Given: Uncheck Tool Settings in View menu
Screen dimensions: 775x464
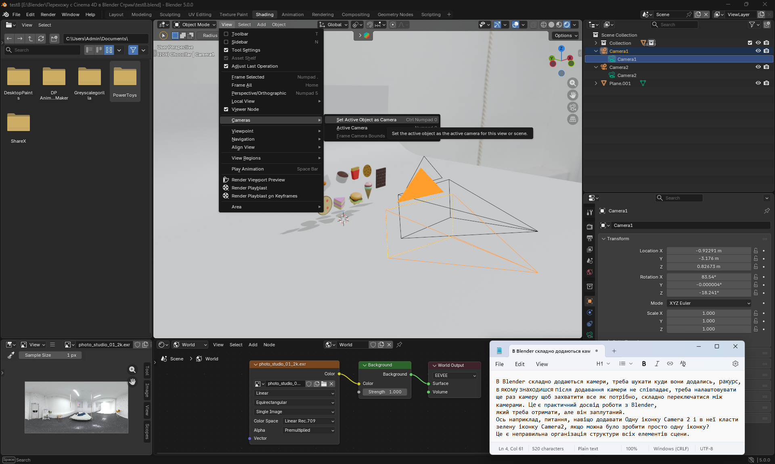Looking at the screenshot, I should coord(226,50).
